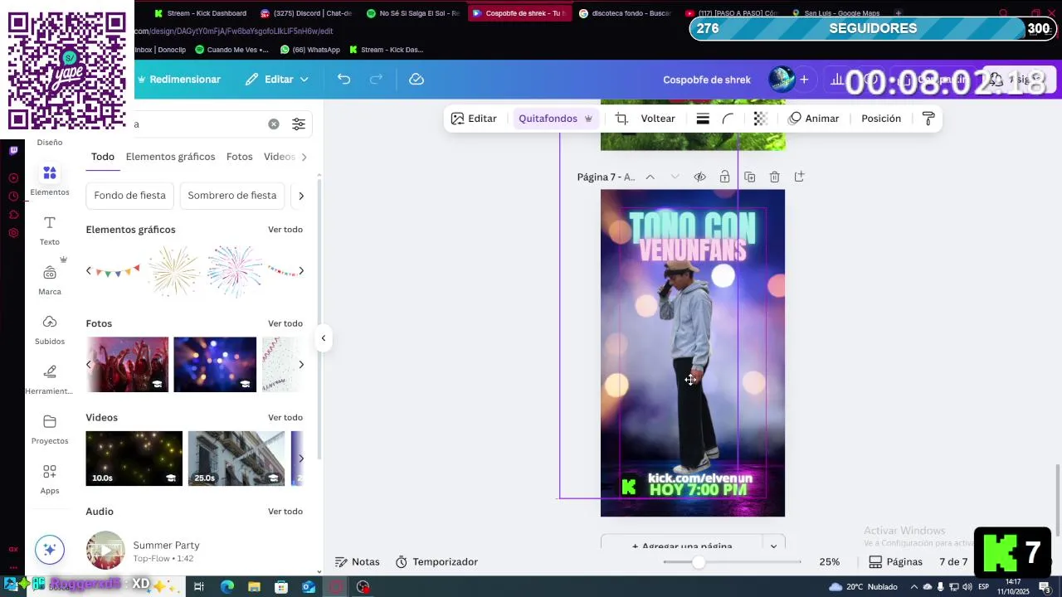Open the Apps panel
Image resolution: width=1062 pixels, height=597 pixels.
click(x=50, y=479)
